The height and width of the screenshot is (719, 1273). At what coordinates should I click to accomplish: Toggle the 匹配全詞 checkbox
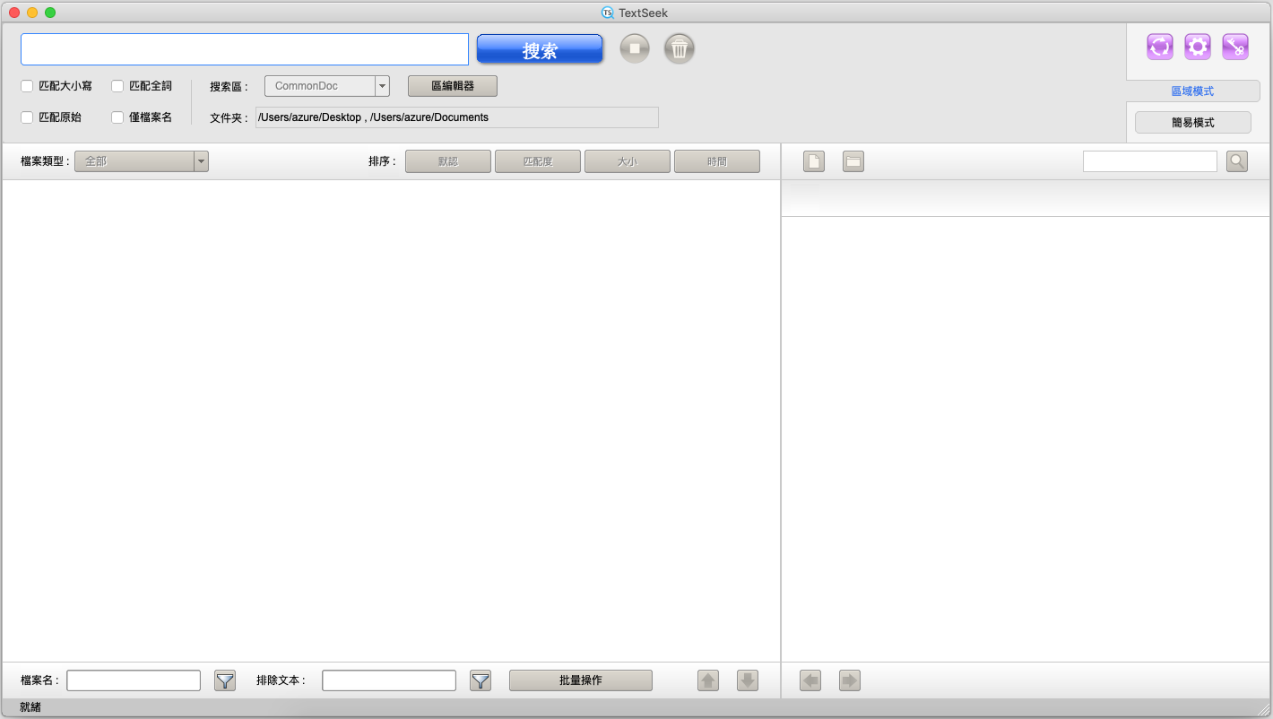tap(117, 86)
